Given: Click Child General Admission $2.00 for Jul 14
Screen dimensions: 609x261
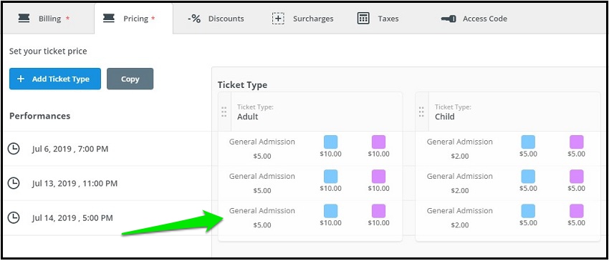Looking at the screenshot, I should pyautogui.click(x=460, y=218).
